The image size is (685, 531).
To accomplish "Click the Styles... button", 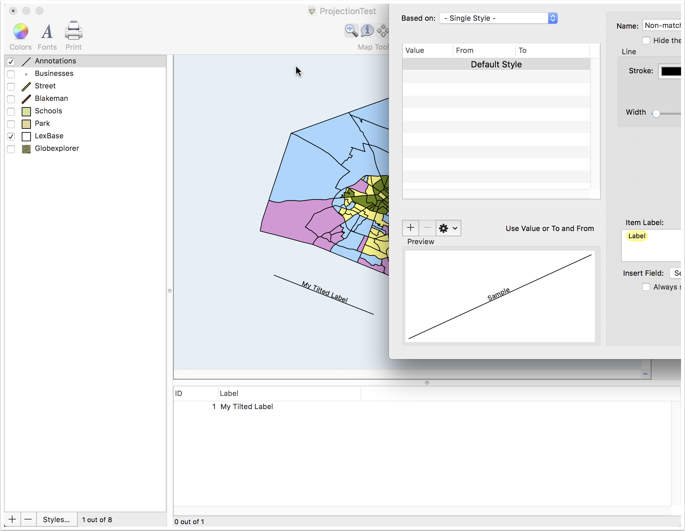I will (57, 519).
